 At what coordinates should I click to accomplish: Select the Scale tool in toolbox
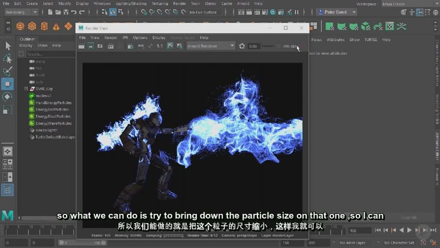point(8,110)
